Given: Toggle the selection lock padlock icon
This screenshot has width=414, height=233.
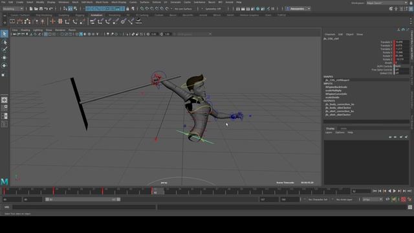Looking at the screenshot, I should pos(127,8).
